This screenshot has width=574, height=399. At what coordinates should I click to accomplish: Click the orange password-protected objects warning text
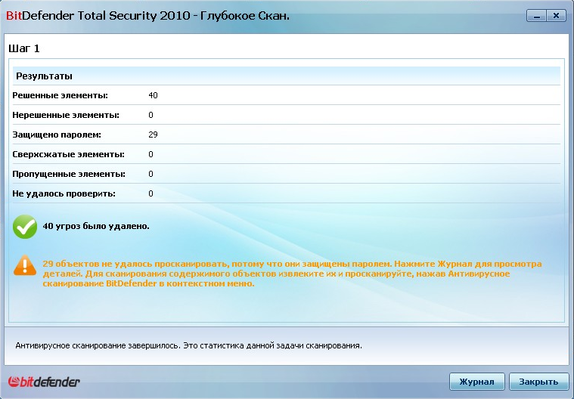click(x=292, y=274)
